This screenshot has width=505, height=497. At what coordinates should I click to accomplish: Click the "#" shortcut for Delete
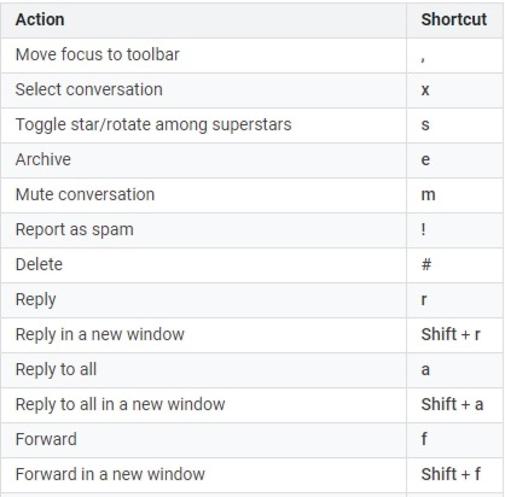(x=426, y=265)
